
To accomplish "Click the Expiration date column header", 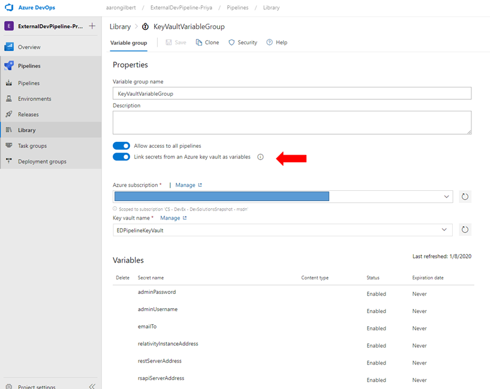I will pyautogui.click(x=428, y=278).
